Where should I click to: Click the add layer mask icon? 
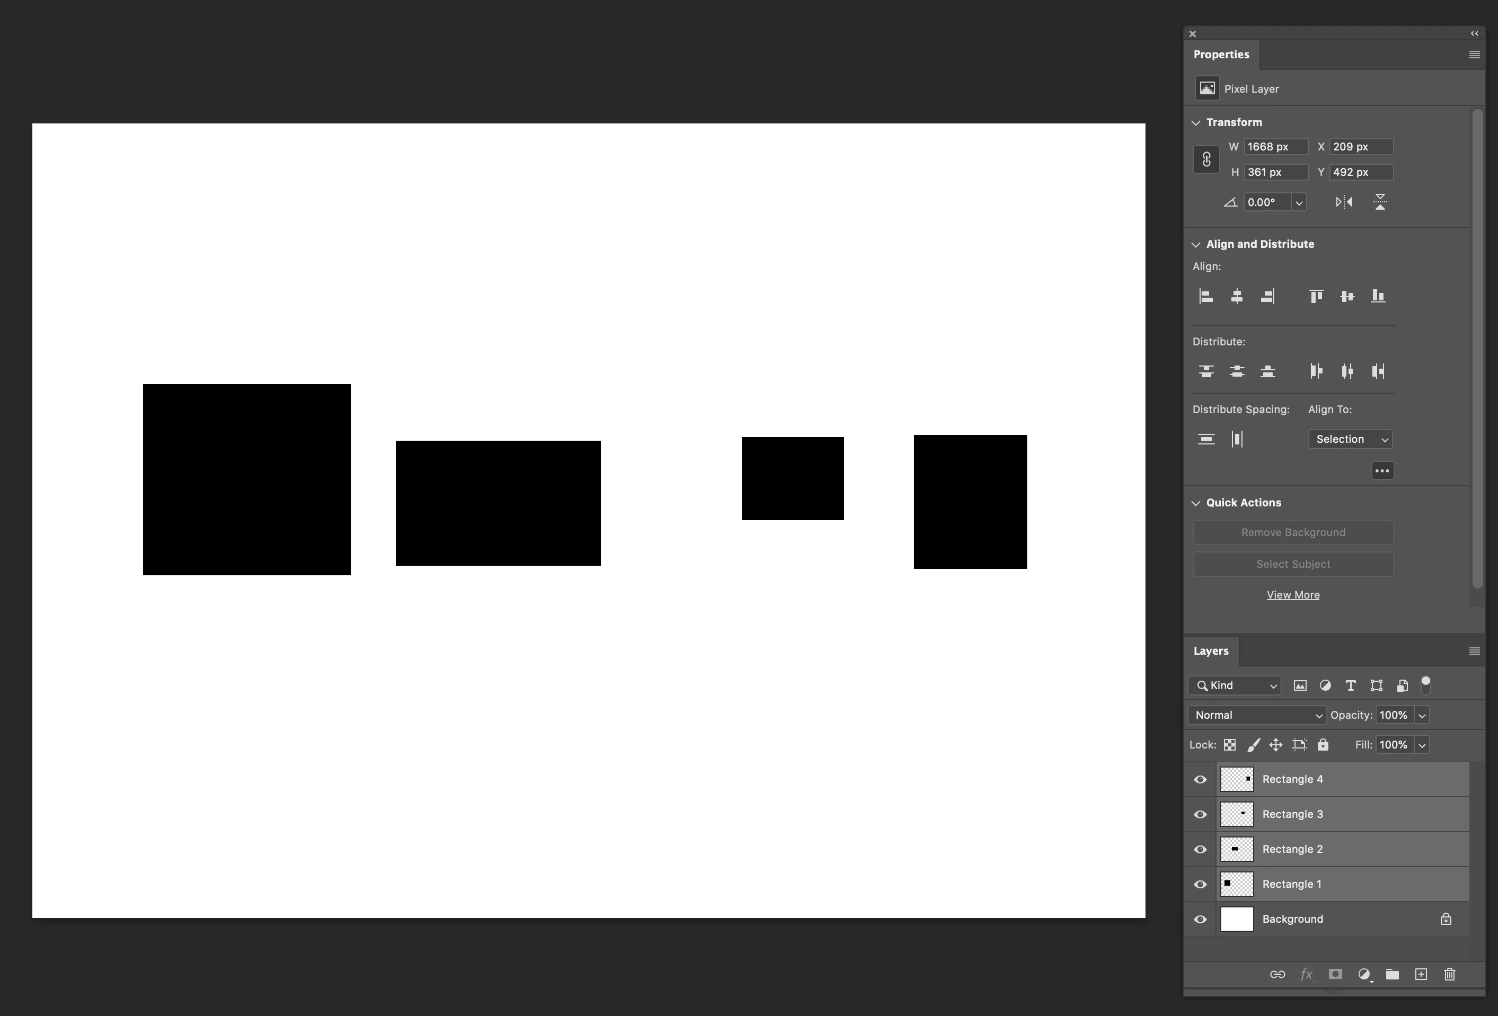coord(1335,974)
